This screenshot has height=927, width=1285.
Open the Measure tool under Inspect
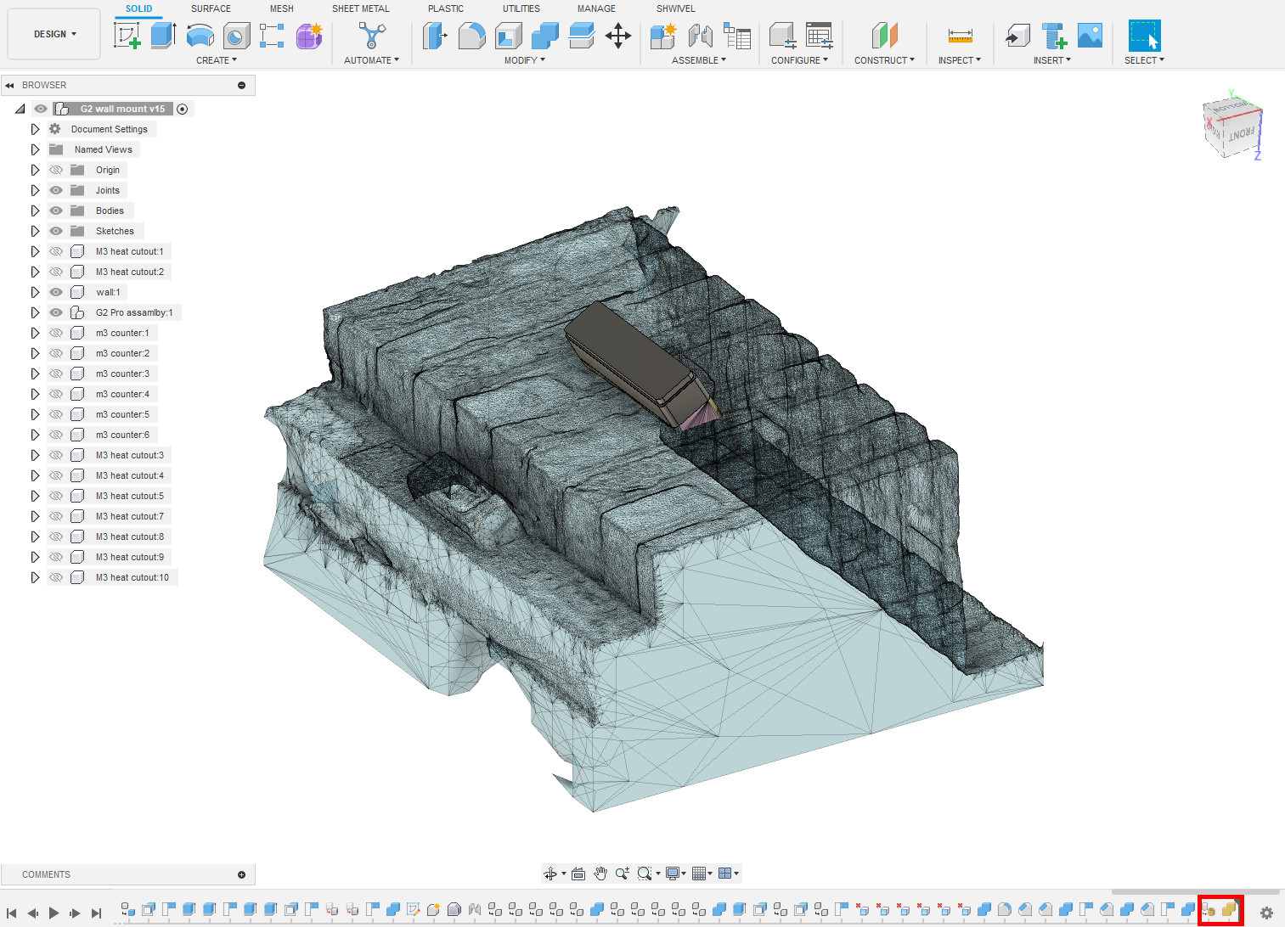point(959,36)
